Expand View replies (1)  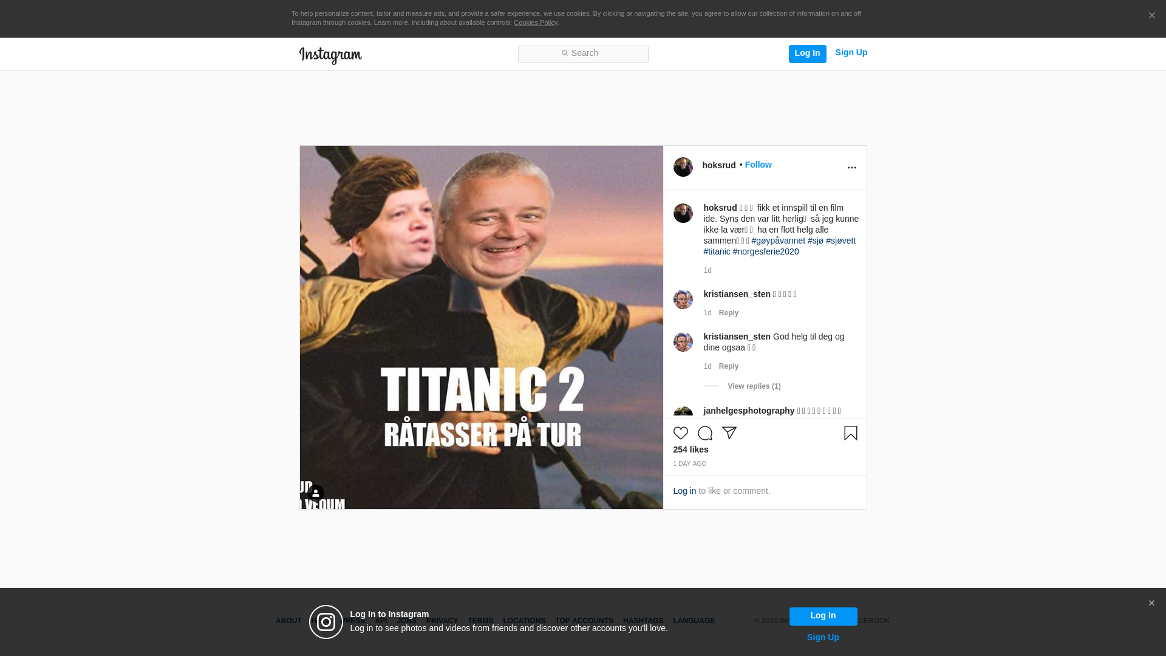(x=754, y=386)
